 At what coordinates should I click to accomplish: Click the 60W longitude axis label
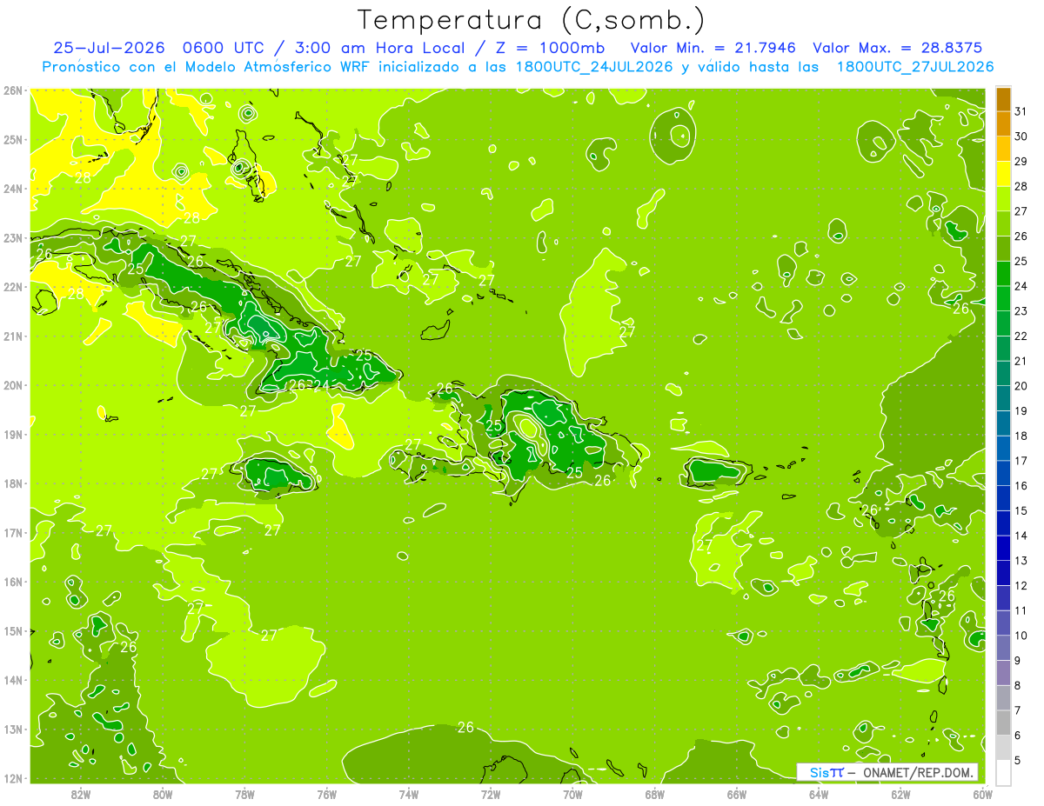(x=982, y=793)
